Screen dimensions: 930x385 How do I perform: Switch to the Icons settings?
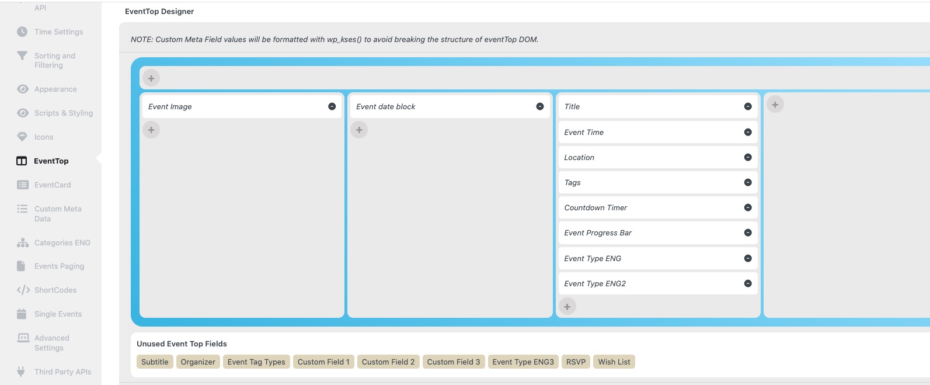[44, 137]
